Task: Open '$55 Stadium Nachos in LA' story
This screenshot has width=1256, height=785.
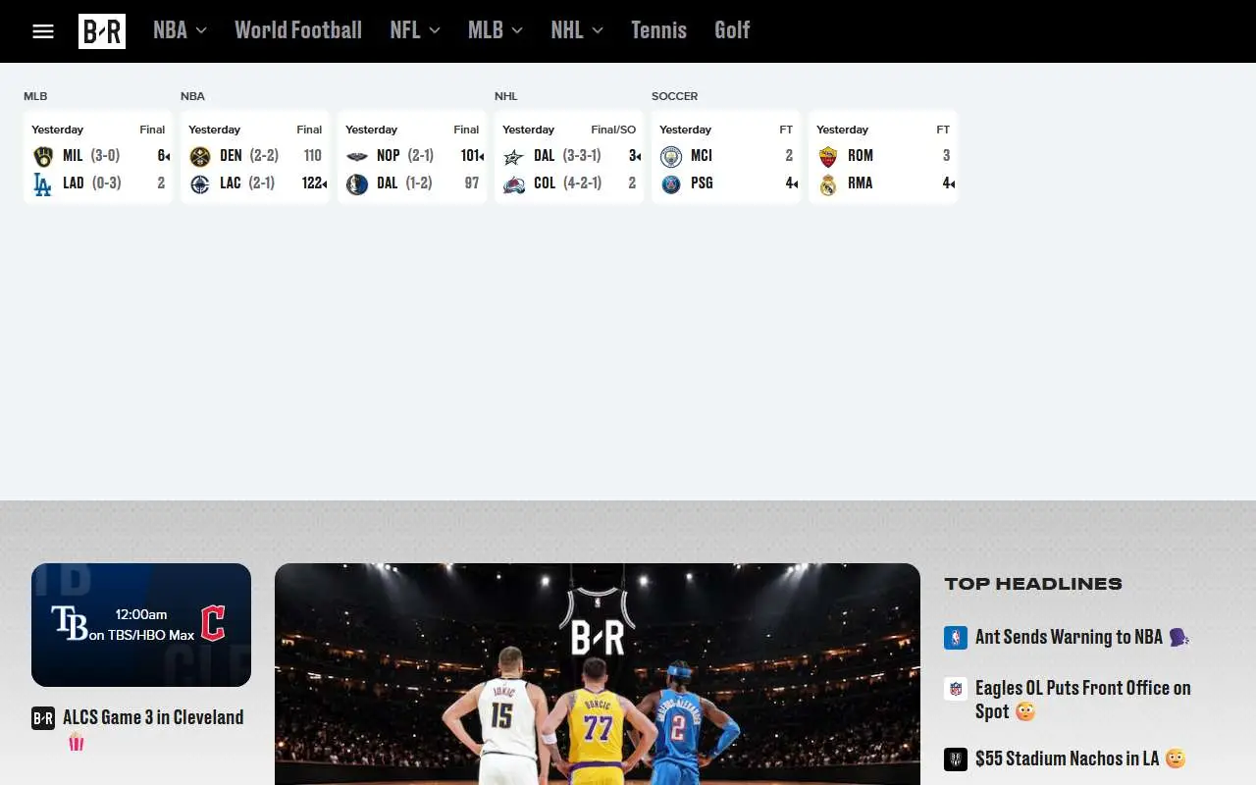Action: pyautogui.click(x=1080, y=759)
